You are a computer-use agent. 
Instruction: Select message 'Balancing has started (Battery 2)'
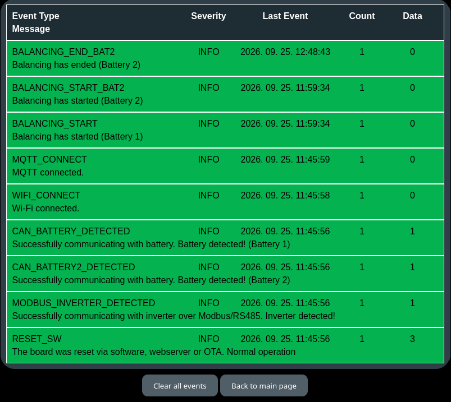pyautogui.click(x=78, y=100)
